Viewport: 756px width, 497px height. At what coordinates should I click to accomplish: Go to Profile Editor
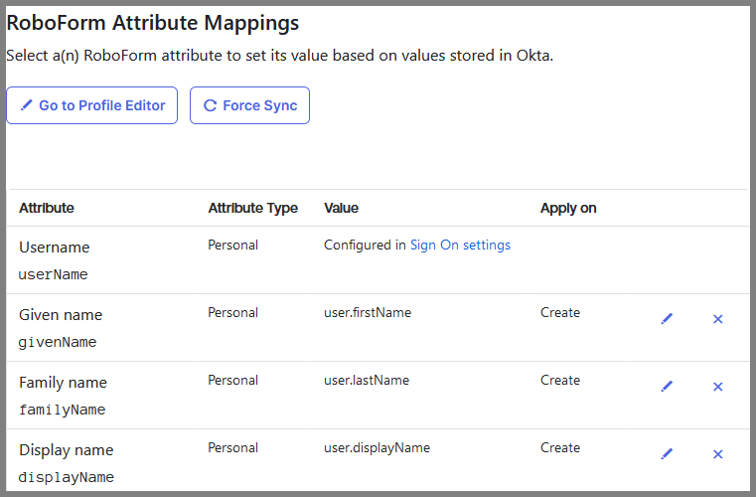click(x=101, y=106)
